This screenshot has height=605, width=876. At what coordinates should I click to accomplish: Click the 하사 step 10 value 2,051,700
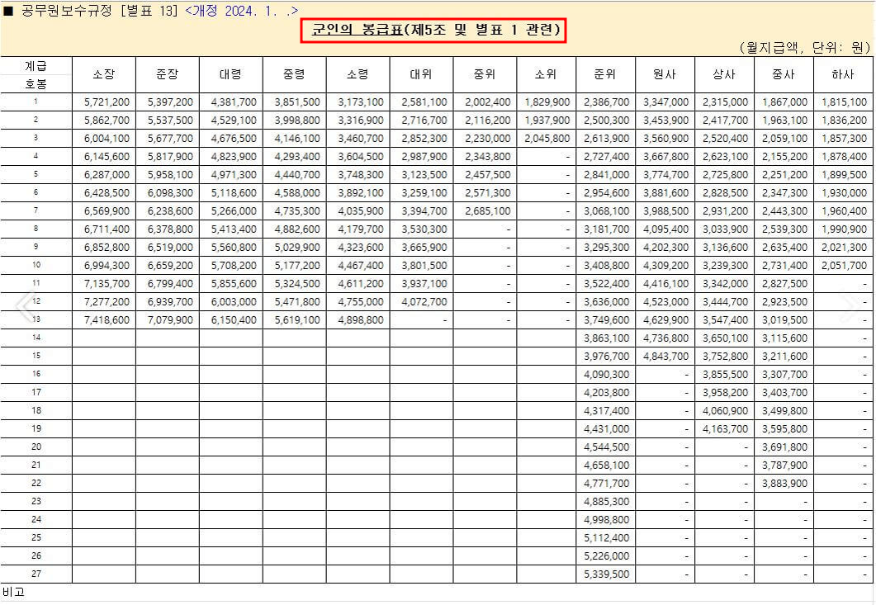844,265
